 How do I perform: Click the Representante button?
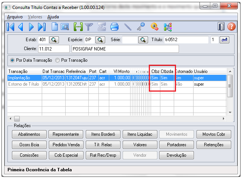point(66,134)
